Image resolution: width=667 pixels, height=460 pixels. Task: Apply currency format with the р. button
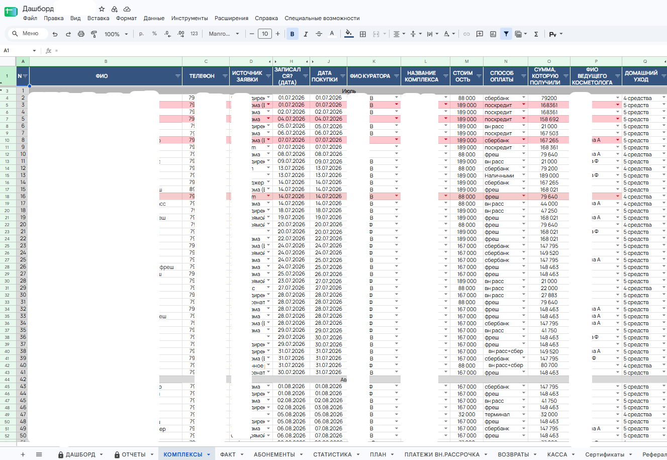(141, 34)
